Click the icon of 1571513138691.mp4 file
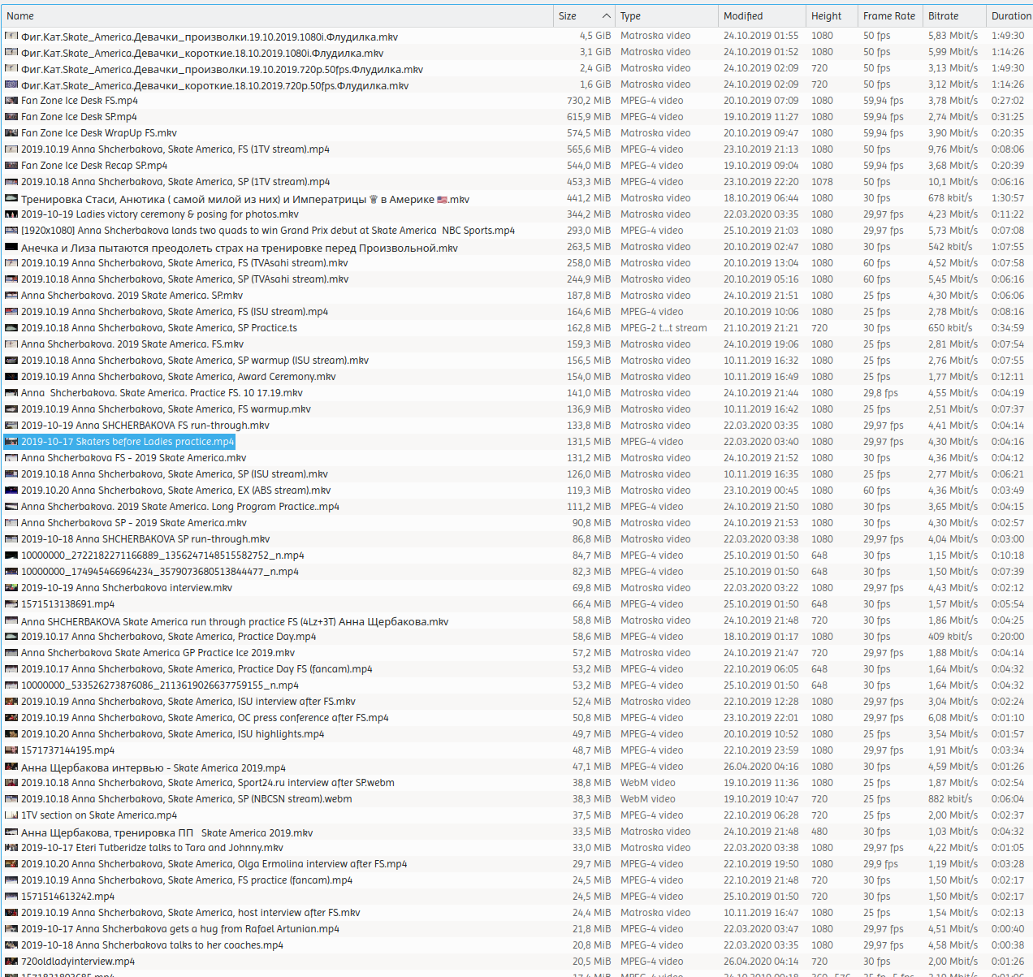The width and height of the screenshot is (1033, 977). pyautogui.click(x=11, y=604)
